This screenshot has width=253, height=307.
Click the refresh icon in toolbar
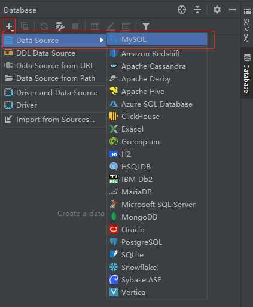(44, 26)
